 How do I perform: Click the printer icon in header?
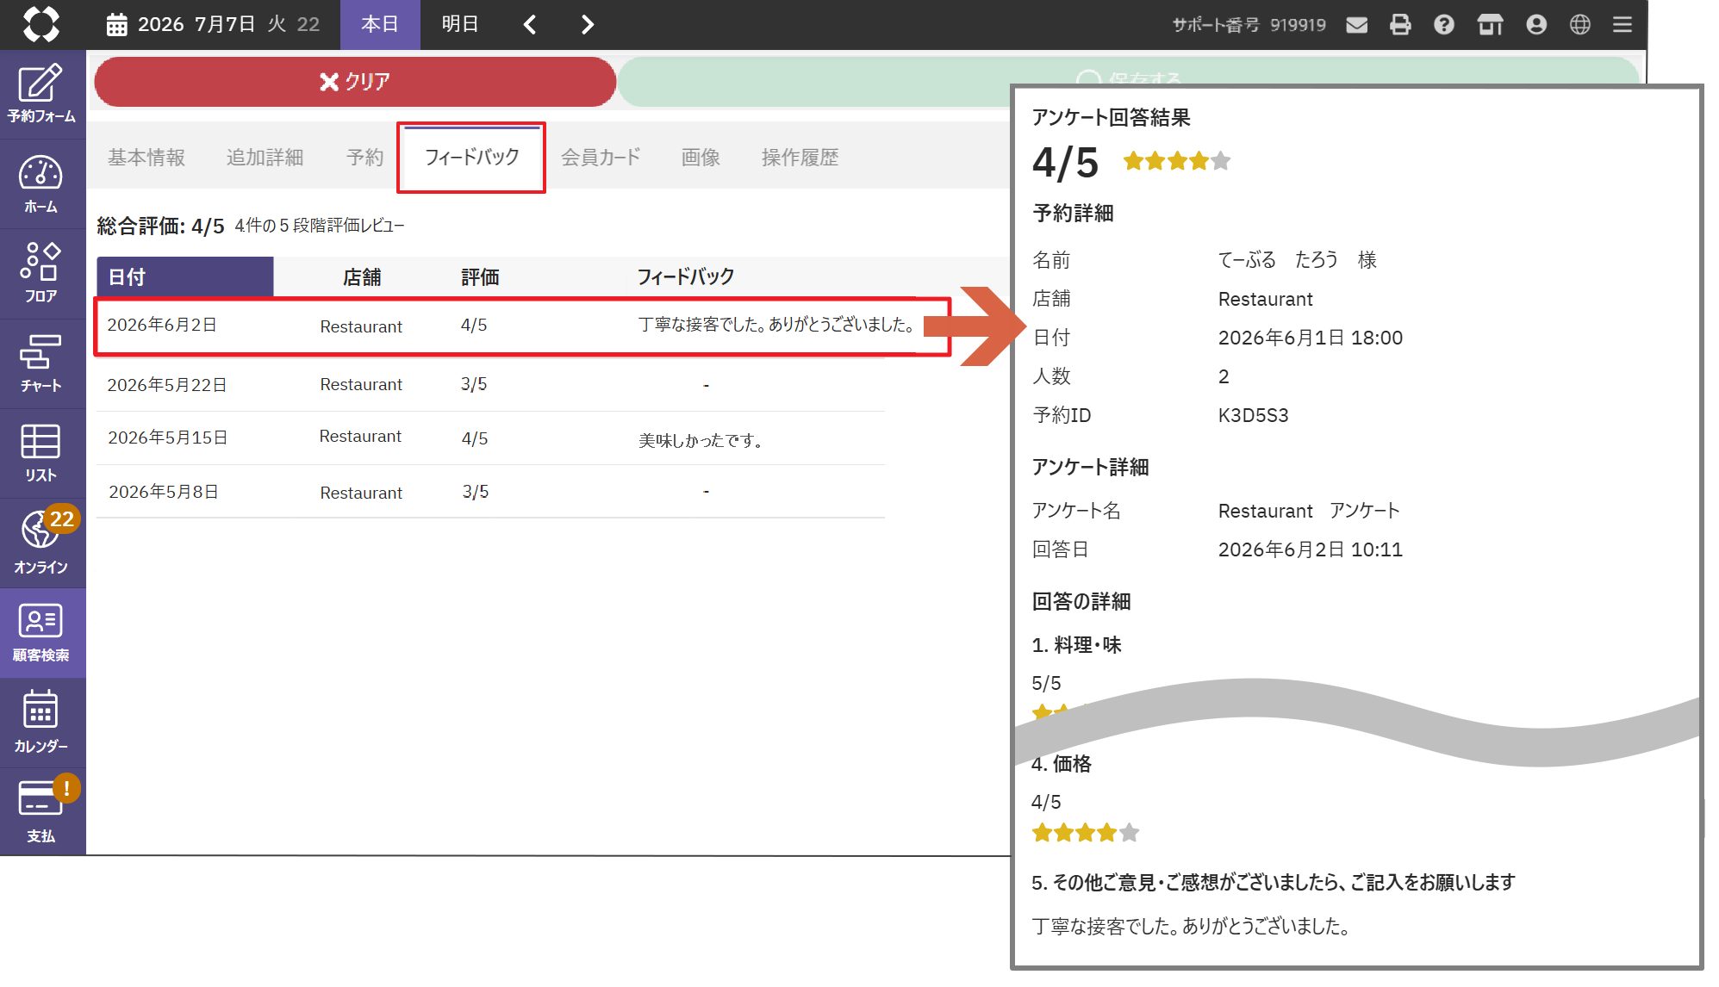[x=1401, y=25]
